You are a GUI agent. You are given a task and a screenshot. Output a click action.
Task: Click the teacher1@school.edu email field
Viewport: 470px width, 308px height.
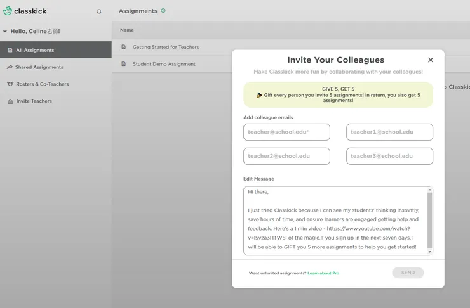(389, 132)
